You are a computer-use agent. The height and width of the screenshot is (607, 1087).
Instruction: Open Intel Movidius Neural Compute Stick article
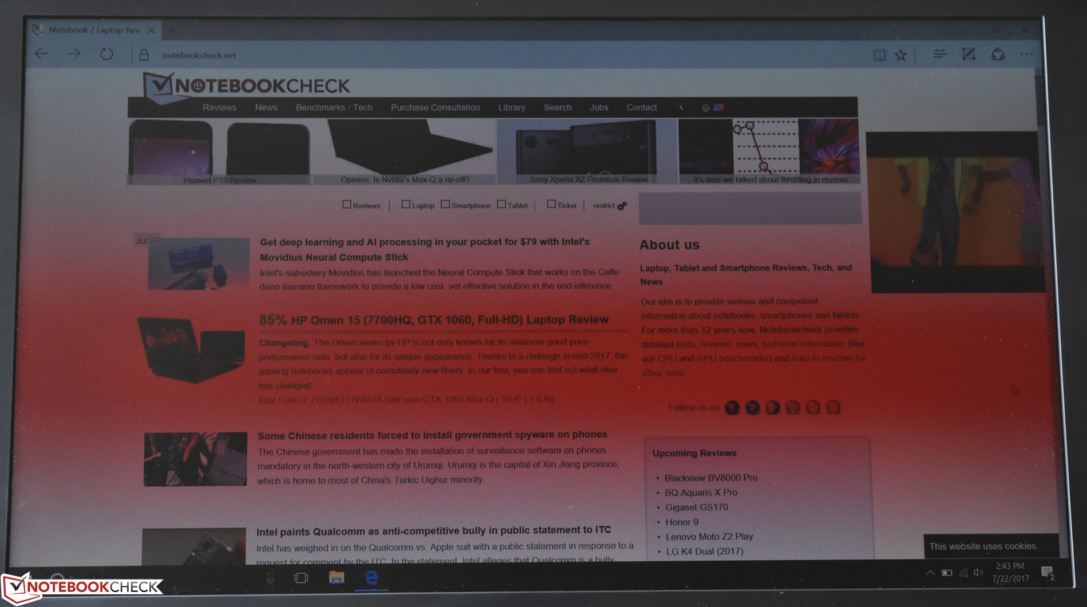pos(425,249)
